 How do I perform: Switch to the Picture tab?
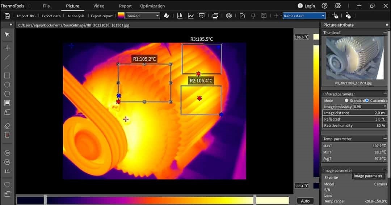click(x=72, y=6)
